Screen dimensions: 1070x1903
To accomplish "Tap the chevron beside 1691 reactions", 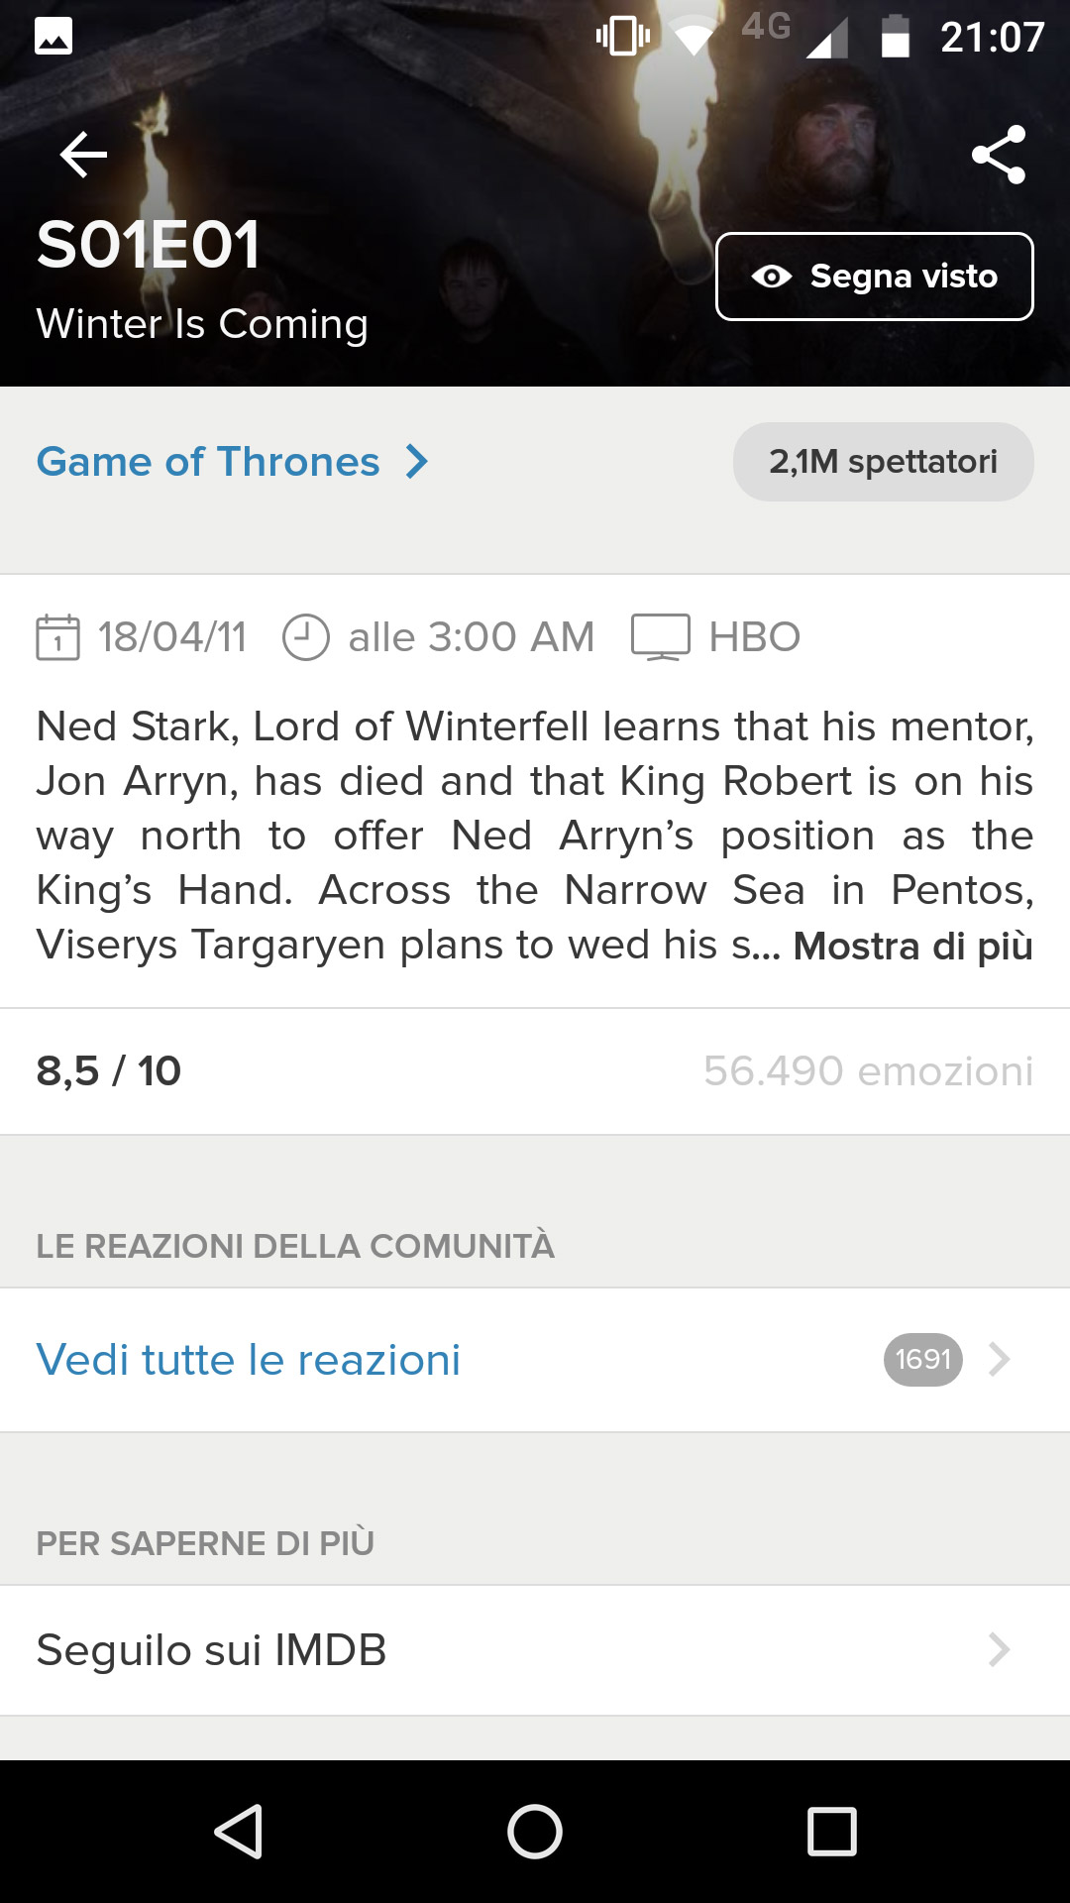I will [999, 1360].
